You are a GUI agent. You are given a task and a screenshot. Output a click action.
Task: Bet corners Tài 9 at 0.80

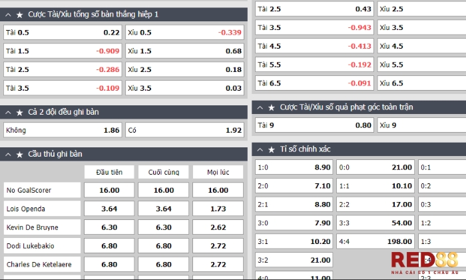(x=314, y=125)
